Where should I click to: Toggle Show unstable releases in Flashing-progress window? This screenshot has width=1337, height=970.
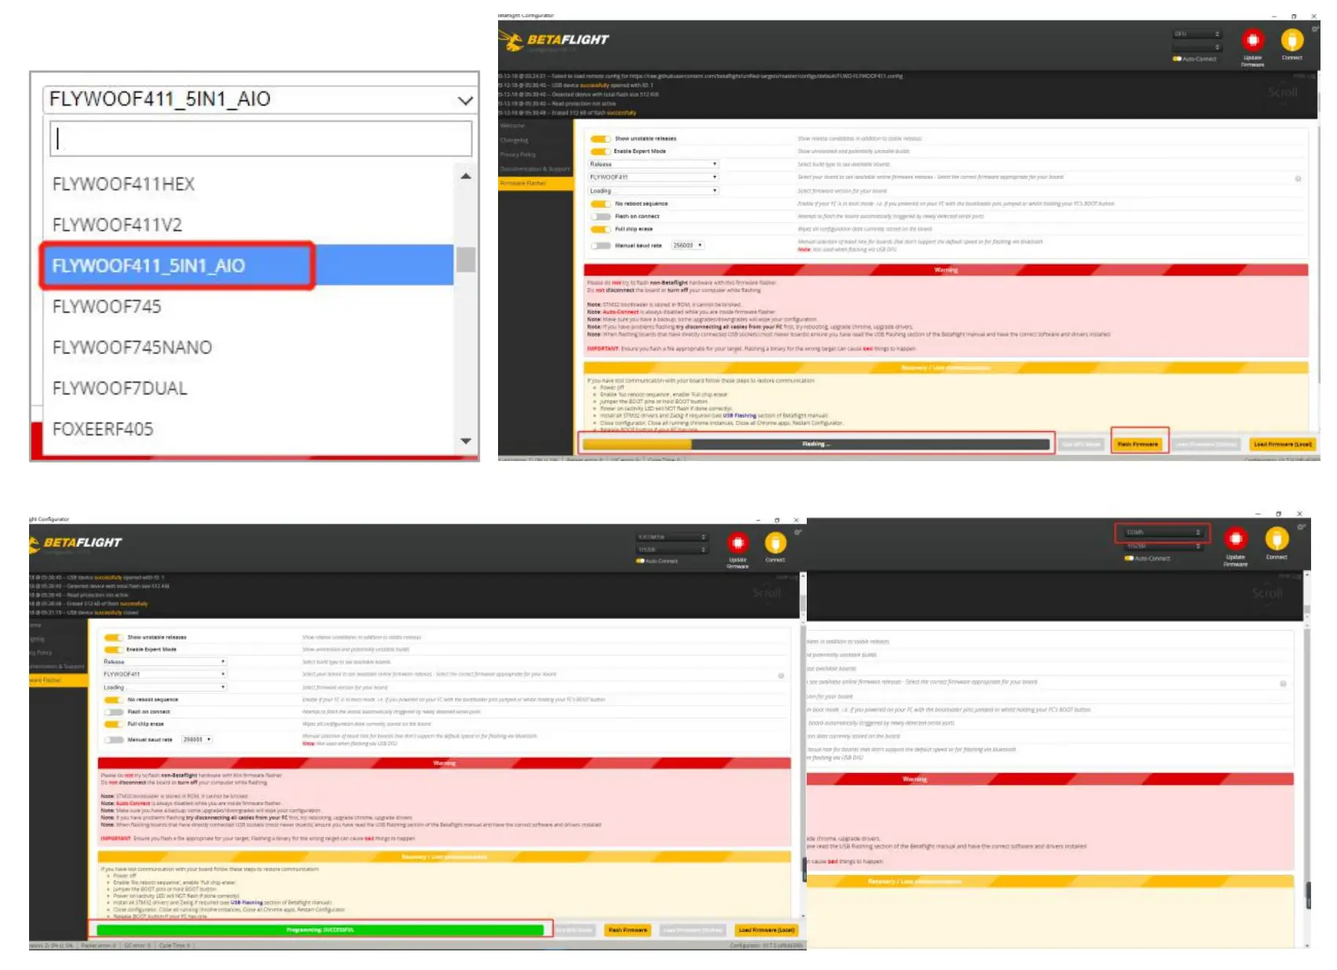point(600,138)
